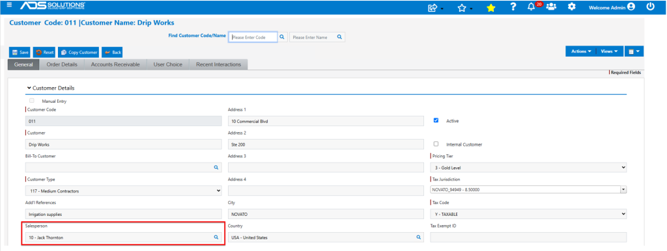667x251 pixels.
Task: Open the Tax Code dropdown
Action: click(x=529, y=214)
